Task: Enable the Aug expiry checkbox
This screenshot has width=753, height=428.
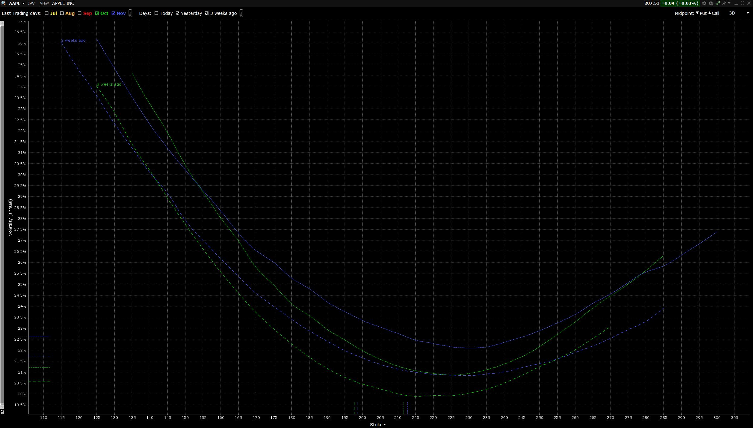Action: point(62,13)
